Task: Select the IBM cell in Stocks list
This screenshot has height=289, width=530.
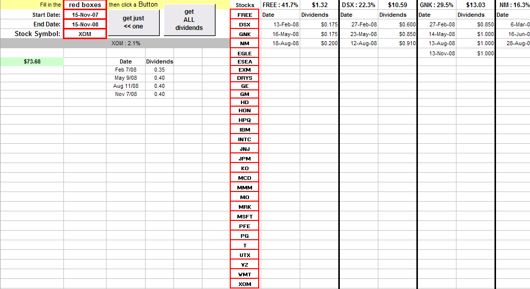Action: click(245, 130)
